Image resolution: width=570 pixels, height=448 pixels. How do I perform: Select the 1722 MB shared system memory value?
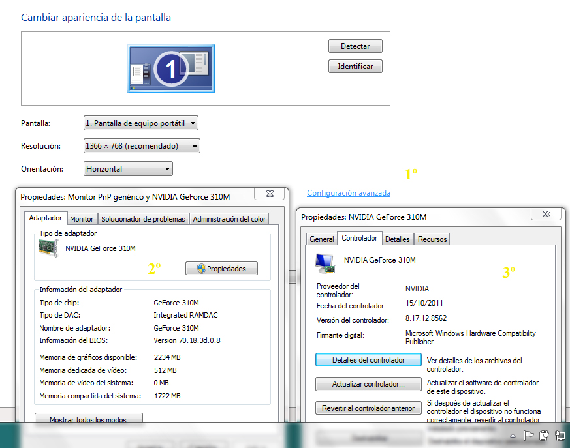(x=167, y=396)
